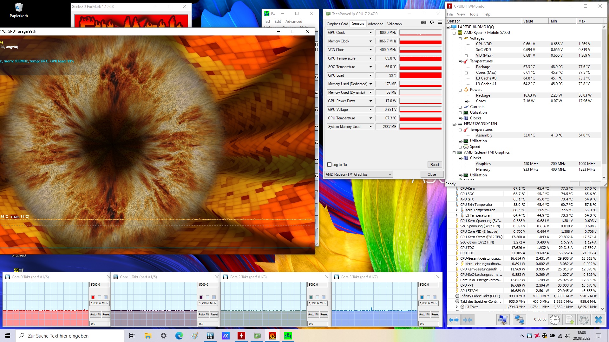Screen dimensions: 609x342
Task: Switch to the Graphics Card tab
Action: (x=337, y=24)
